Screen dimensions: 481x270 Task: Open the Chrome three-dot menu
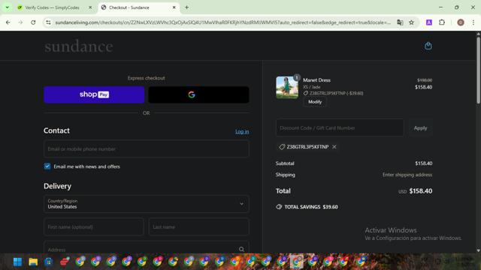(x=473, y=22)
